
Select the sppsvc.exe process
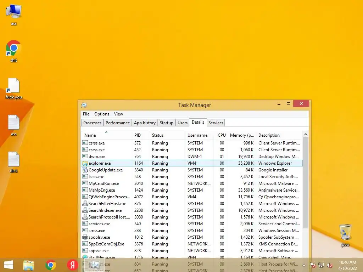pos(192,250)
